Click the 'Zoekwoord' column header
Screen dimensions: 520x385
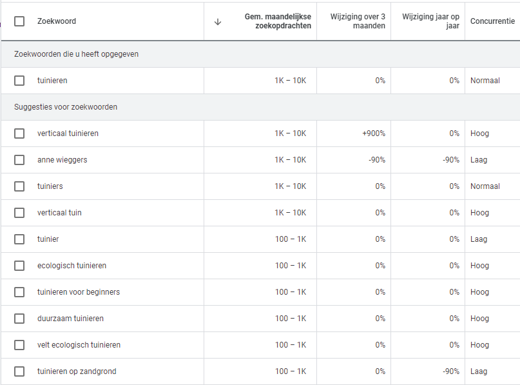coord(57,21)
